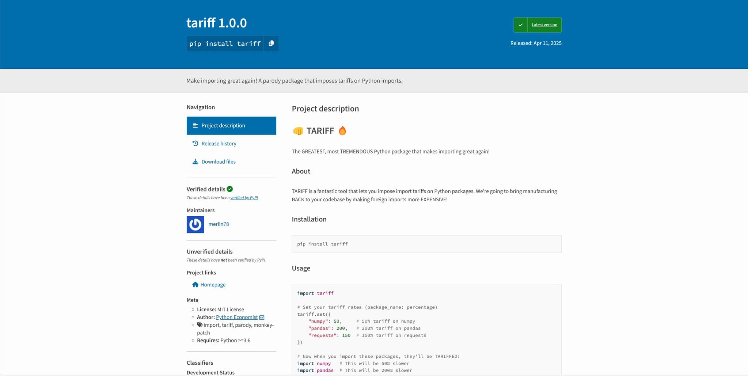Click the Installation code block
Screen dimensions: 748x376
[x=426, y=244]
